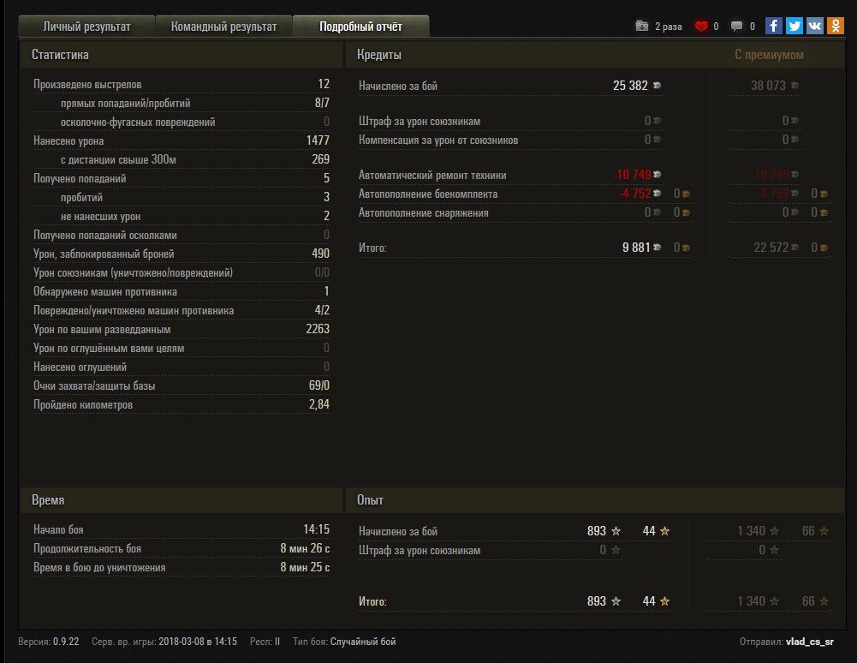The height and width of the screenshot is (663, 857).
Task: Click the credits Итого value 9 881
Action: click(x=636, y=248)
